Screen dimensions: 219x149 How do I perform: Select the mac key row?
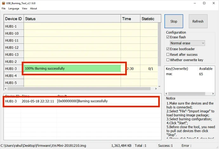click(189, 74)
